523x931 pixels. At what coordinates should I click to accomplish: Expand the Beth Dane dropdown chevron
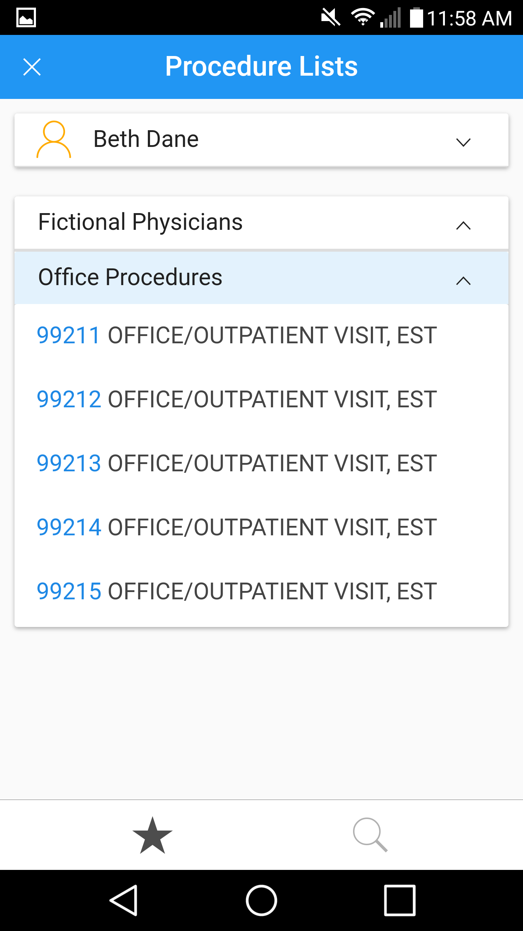click(x=463, y=142)
